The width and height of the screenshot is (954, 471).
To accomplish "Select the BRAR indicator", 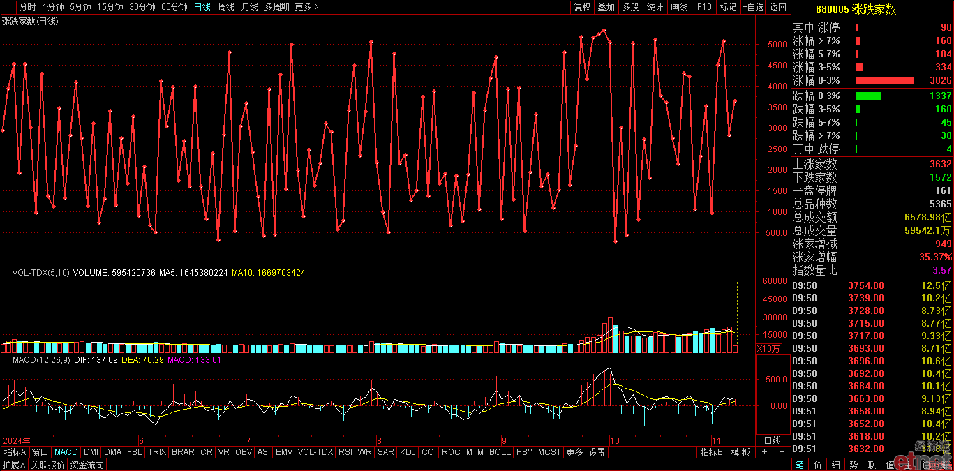I will point(183,452).
